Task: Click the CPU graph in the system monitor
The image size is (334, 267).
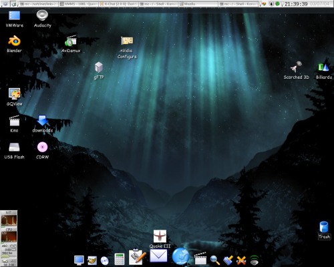Action: click(9, 237)
